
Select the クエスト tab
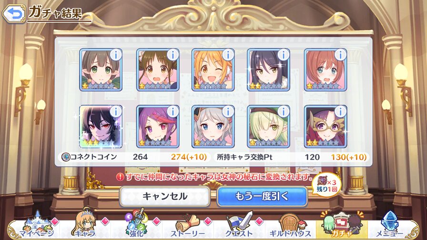239,225
